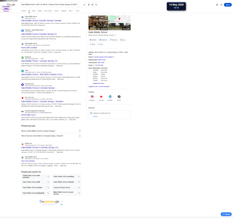Viewport: 235px width, 218px height.
Task: Click the Save button in knowledge panel
Action: (x=123, y=40)
